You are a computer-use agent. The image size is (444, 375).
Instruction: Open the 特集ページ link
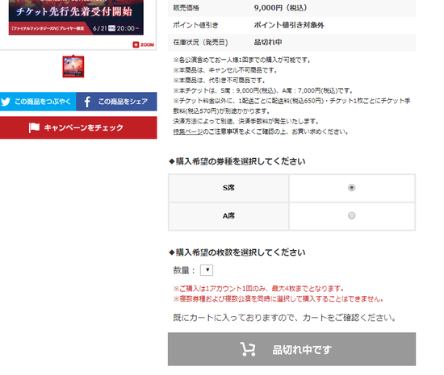coord(188,131)
